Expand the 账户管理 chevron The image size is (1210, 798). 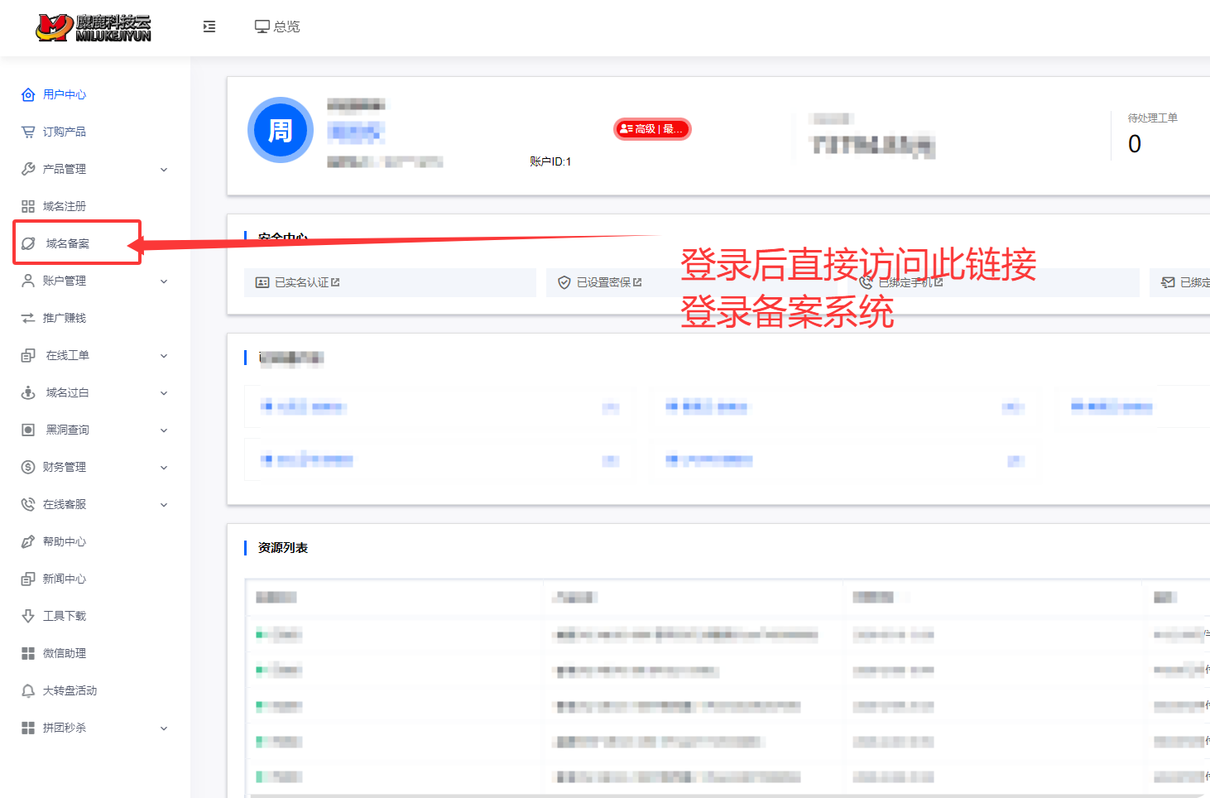pos(164,281)
